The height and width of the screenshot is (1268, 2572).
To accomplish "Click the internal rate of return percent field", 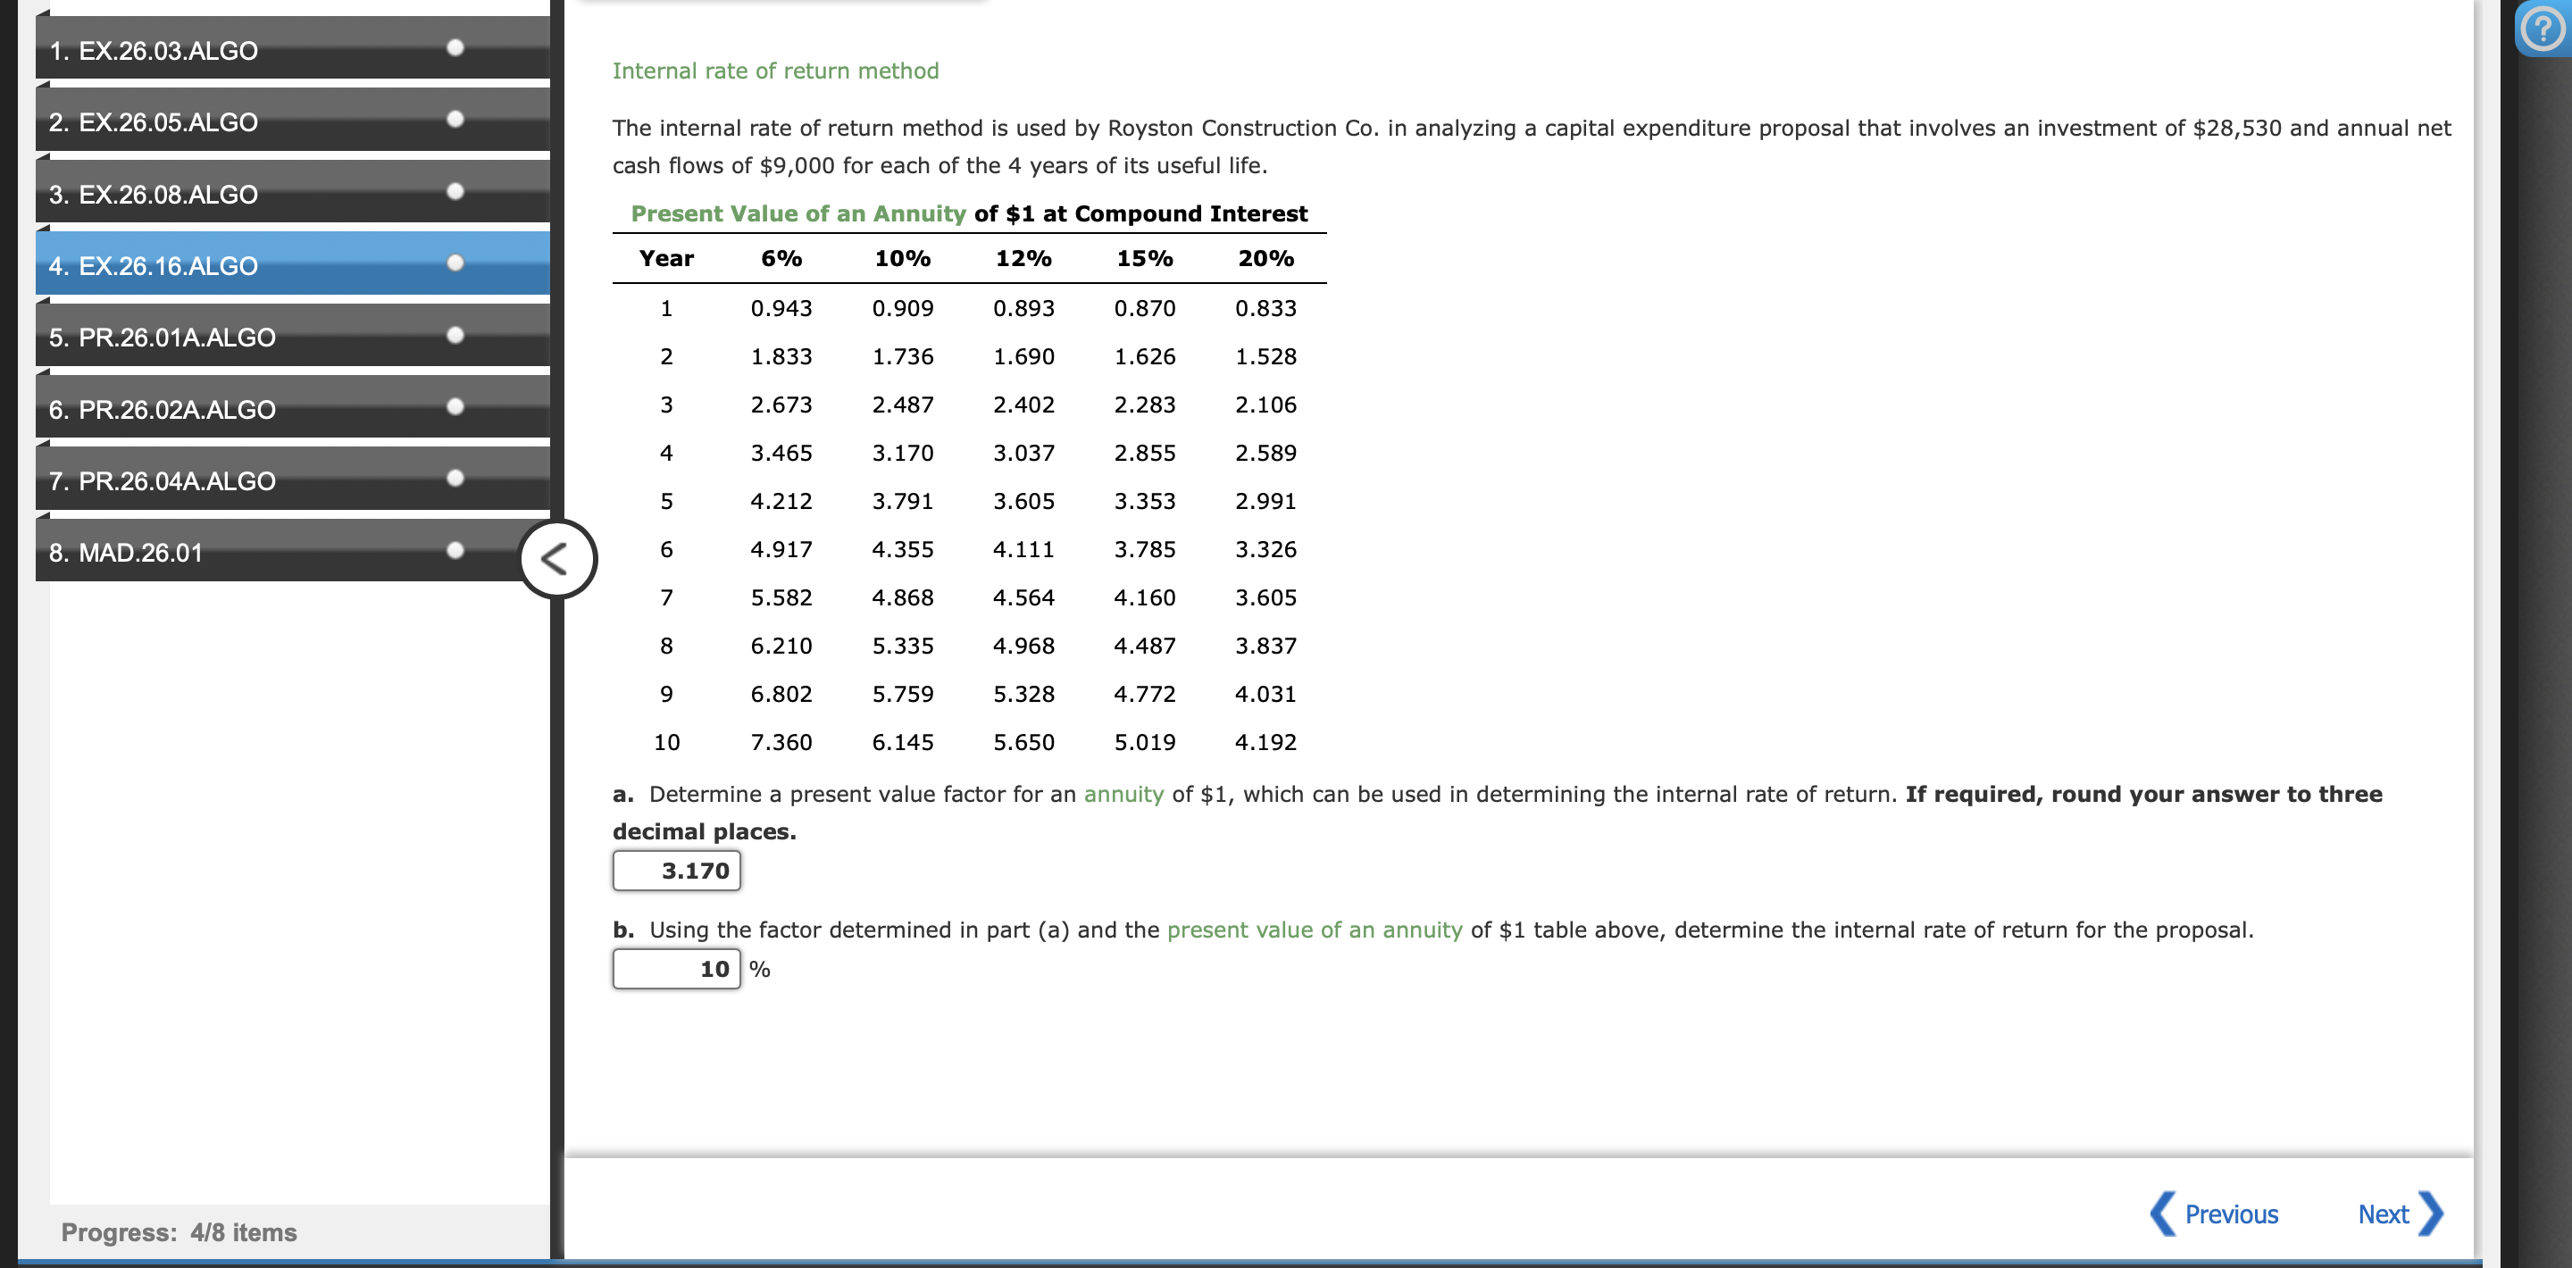I will coord(676,969).
